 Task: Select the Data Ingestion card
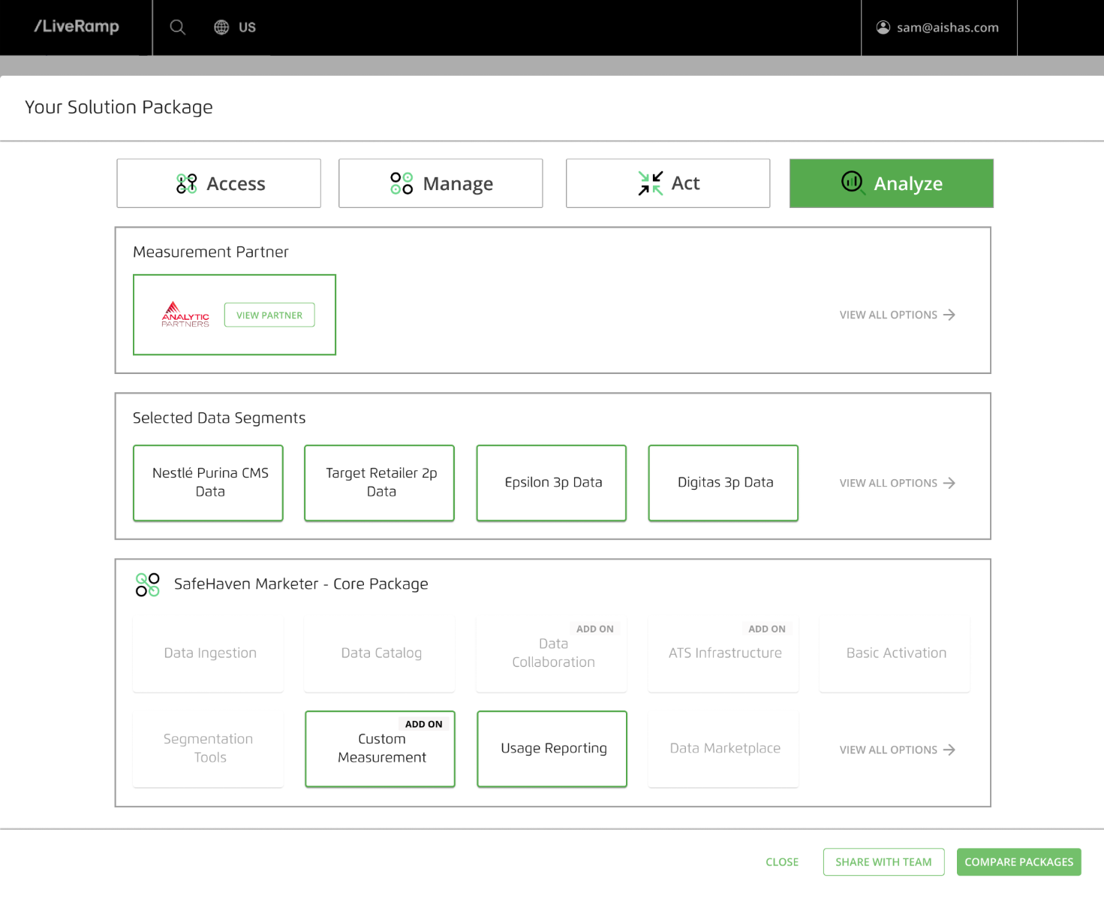click(209, 654)
